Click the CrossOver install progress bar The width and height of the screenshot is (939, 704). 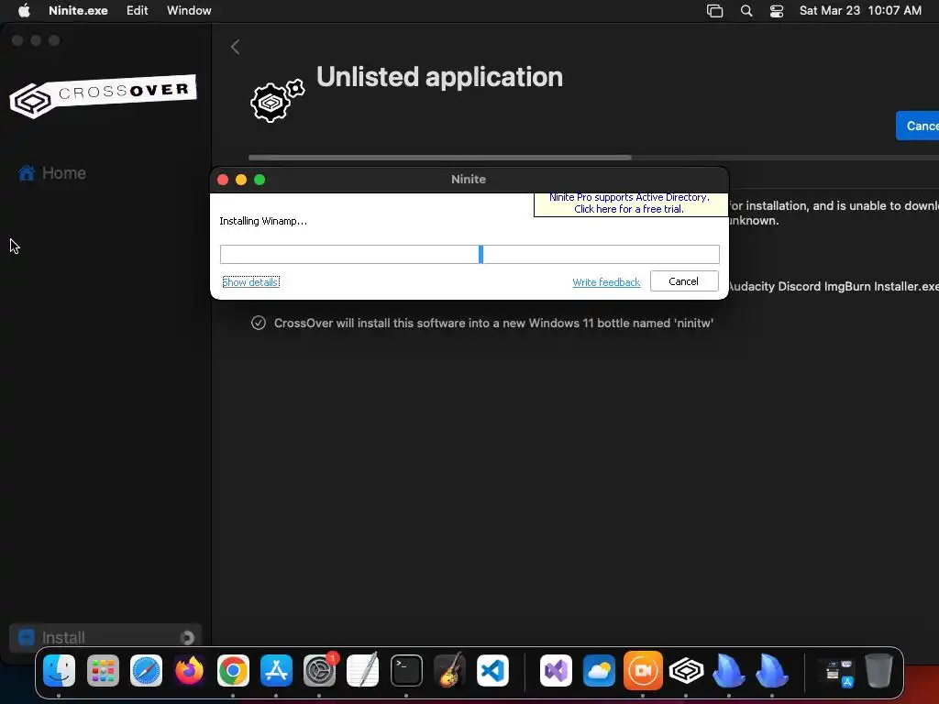tap(593, 158)
